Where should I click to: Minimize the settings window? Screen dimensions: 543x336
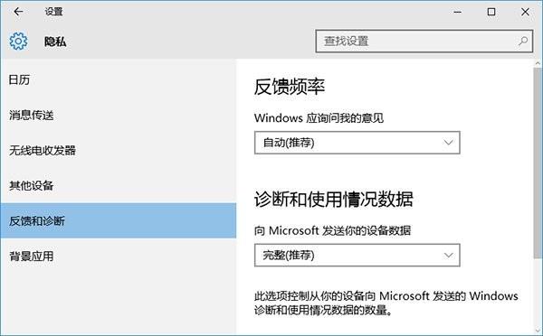(457, 12)
